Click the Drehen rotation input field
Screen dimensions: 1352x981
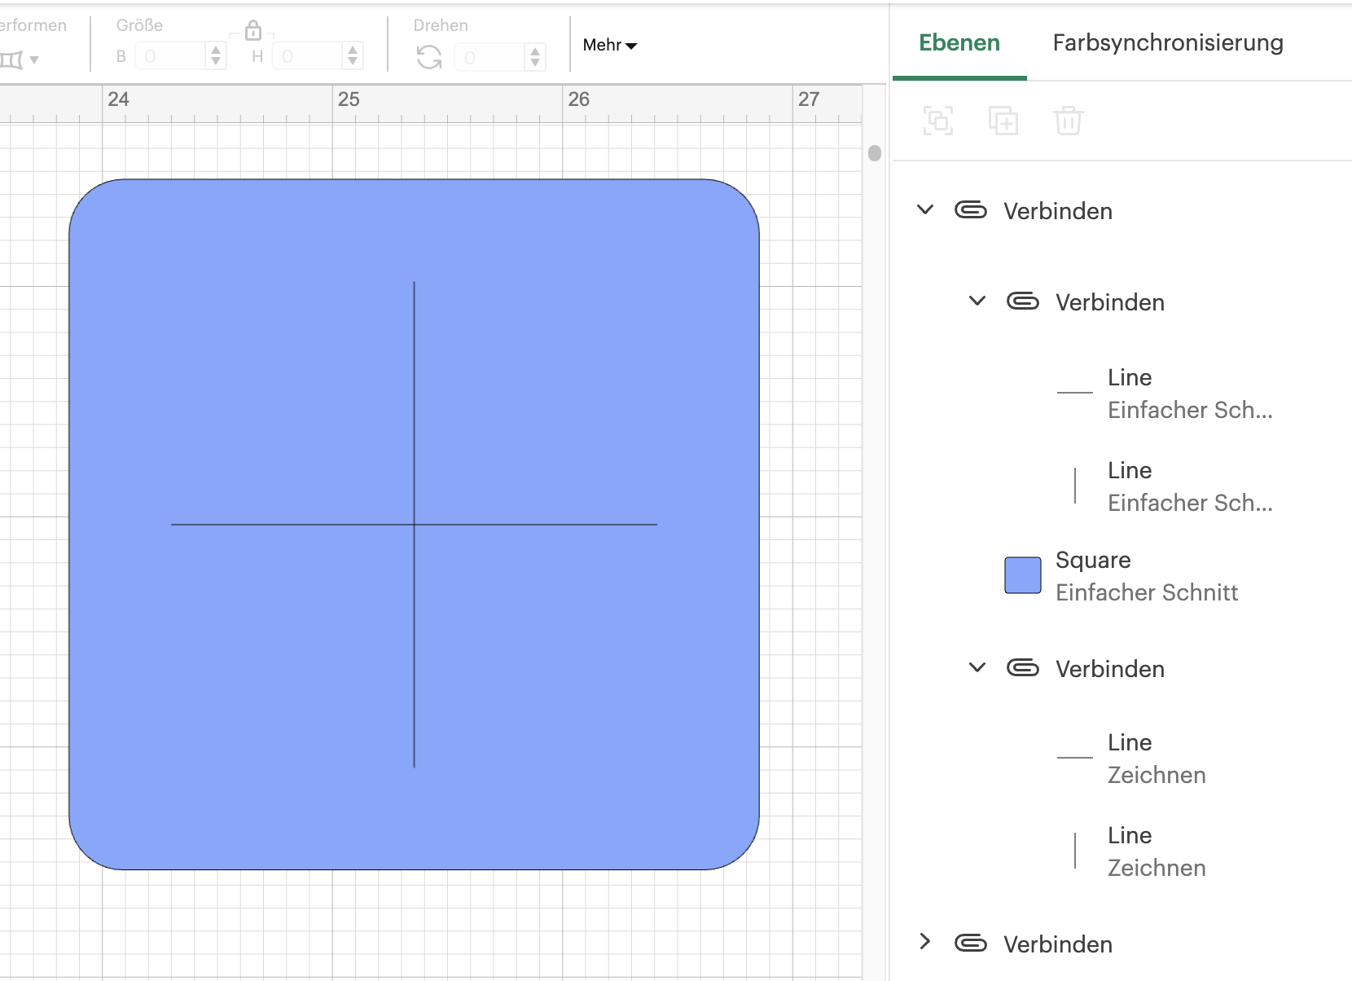489,57
